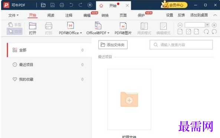The width and height of the screenshot is (220, 138).
Task: Click the zoom in plus icon
Action: pos(214,25)
